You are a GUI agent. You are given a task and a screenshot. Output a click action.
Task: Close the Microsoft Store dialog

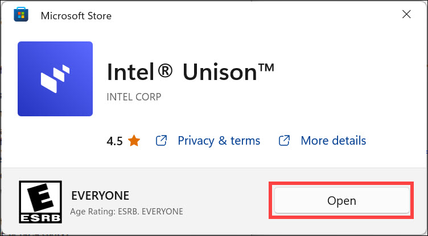tap(406, 15)
